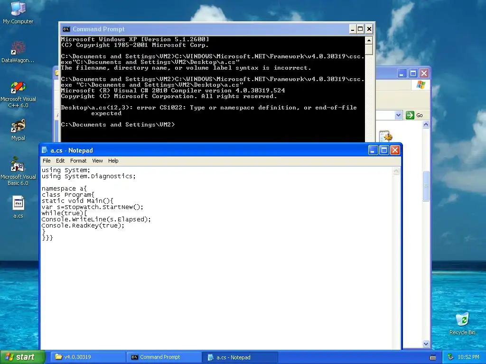Screen dimensions: 486x364
Task: Open Microsoft Visual Basic 6.0 shortcut
Action: tap(18, 171)
